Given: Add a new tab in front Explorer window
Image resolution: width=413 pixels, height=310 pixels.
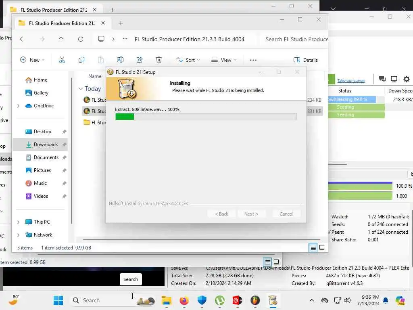Looking at the screenshot, I should [121, 23].
